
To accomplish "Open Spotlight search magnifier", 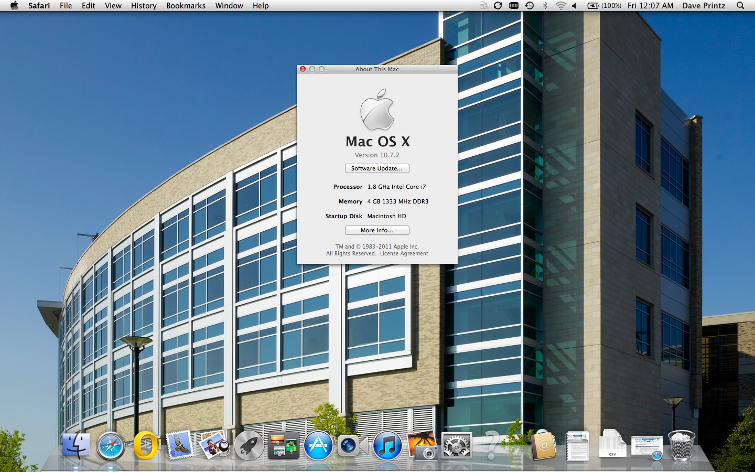I will pos(740,5).
